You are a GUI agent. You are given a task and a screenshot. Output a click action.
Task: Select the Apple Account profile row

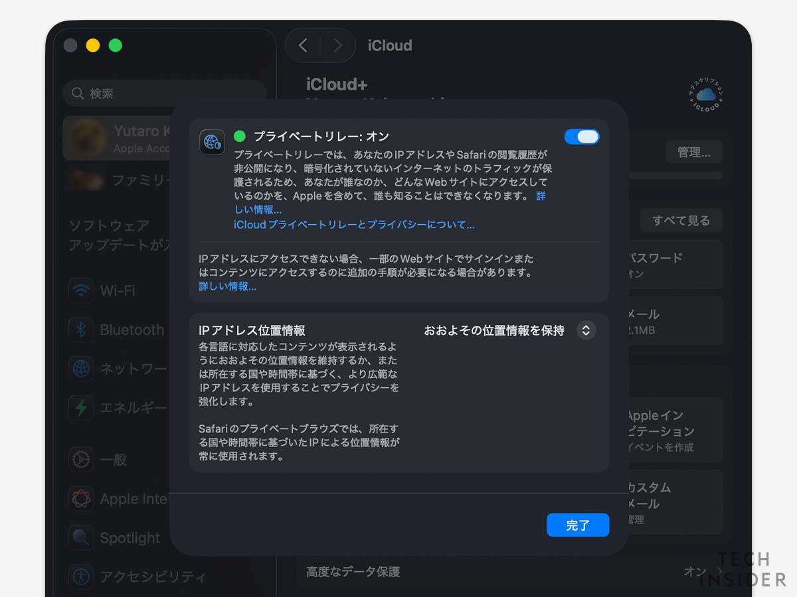pyautogui.click(x=117, y=139)
